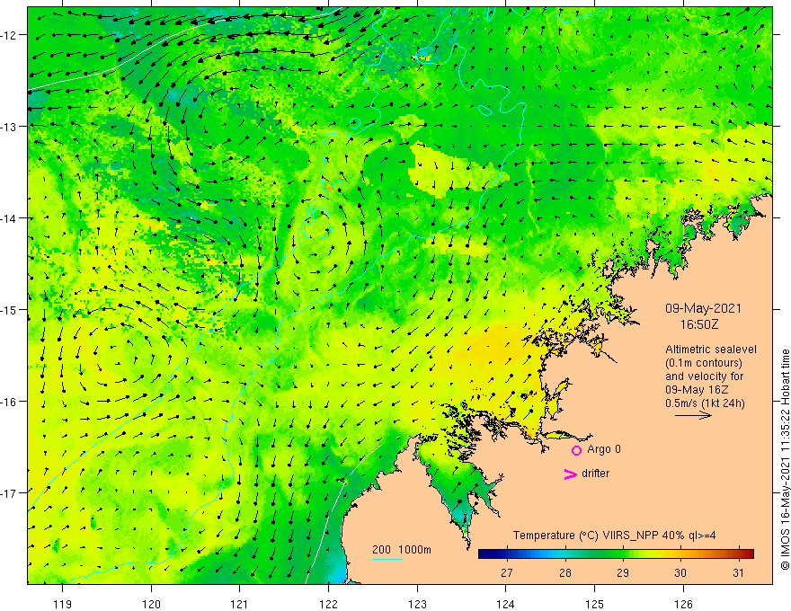Click the 0.5m/s velocity scale arrow
The image size is (791, 611).
[x=693, y=415]
